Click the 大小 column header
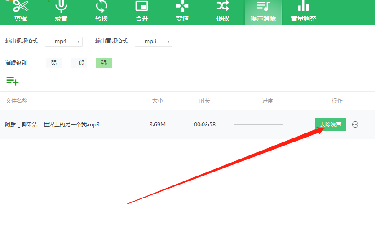This screenshot has width=375, height=228. (158, 101)
